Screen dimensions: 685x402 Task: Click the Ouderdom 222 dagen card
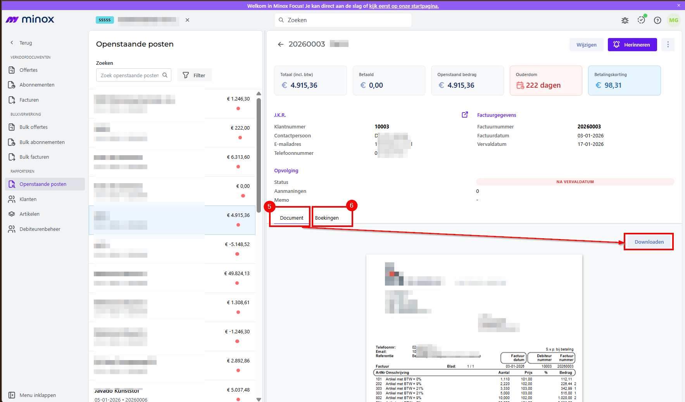point(546,80)
